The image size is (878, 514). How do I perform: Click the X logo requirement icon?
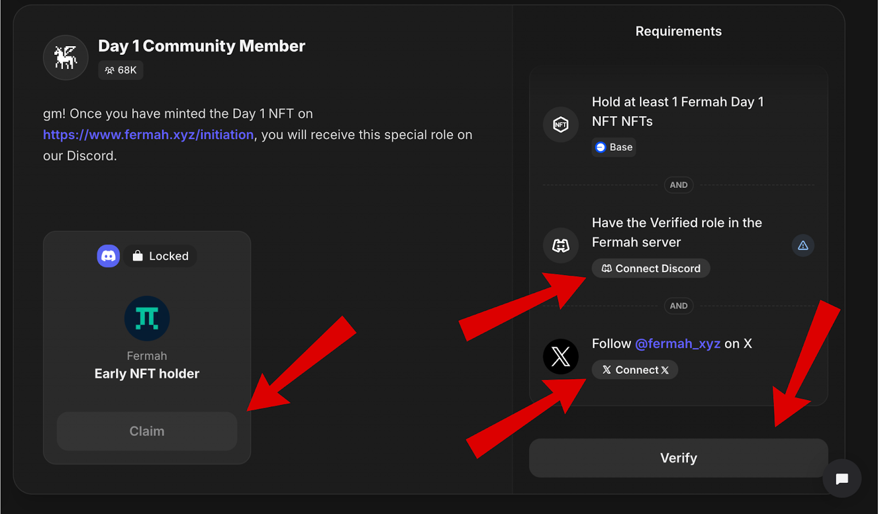tap(561, 357)
